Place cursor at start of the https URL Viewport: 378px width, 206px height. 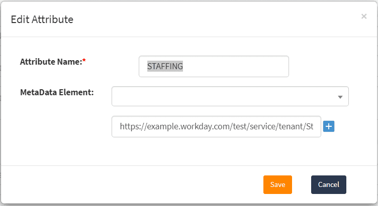pos(120,127)
